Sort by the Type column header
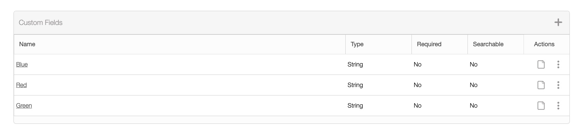 point(357,44)
